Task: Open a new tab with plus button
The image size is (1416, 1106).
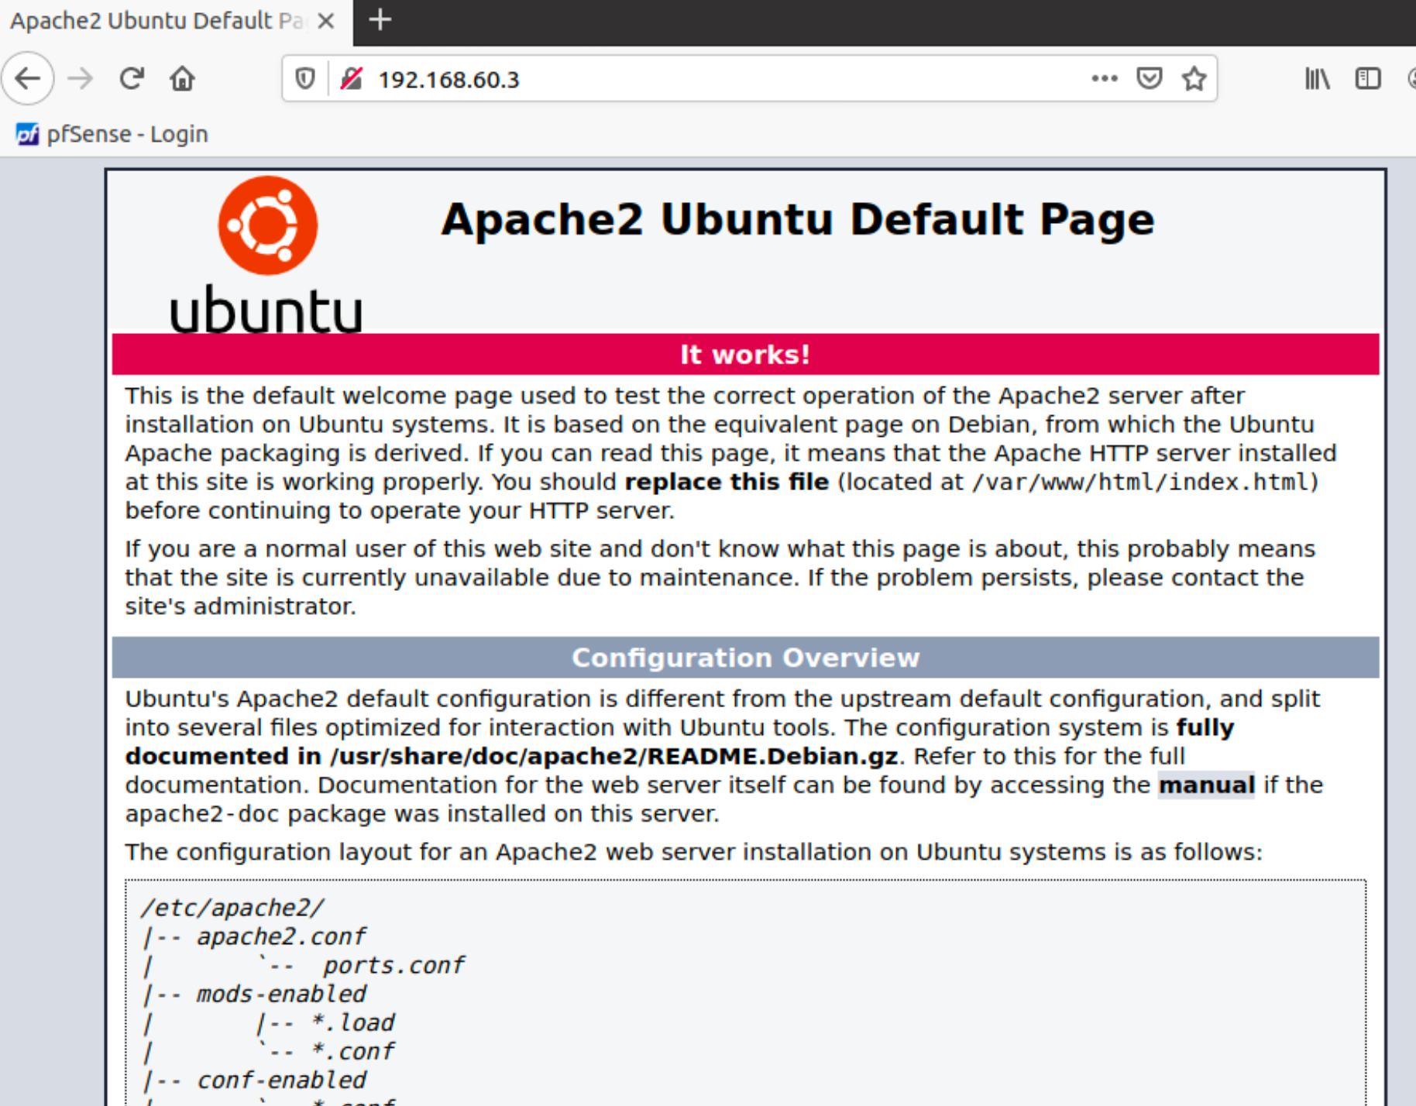Action: point(380,19)
